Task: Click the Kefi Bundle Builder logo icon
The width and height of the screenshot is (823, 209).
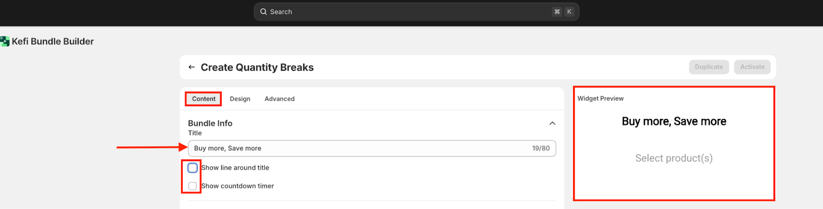Action: pyautogui.click(x=5, y=42)
